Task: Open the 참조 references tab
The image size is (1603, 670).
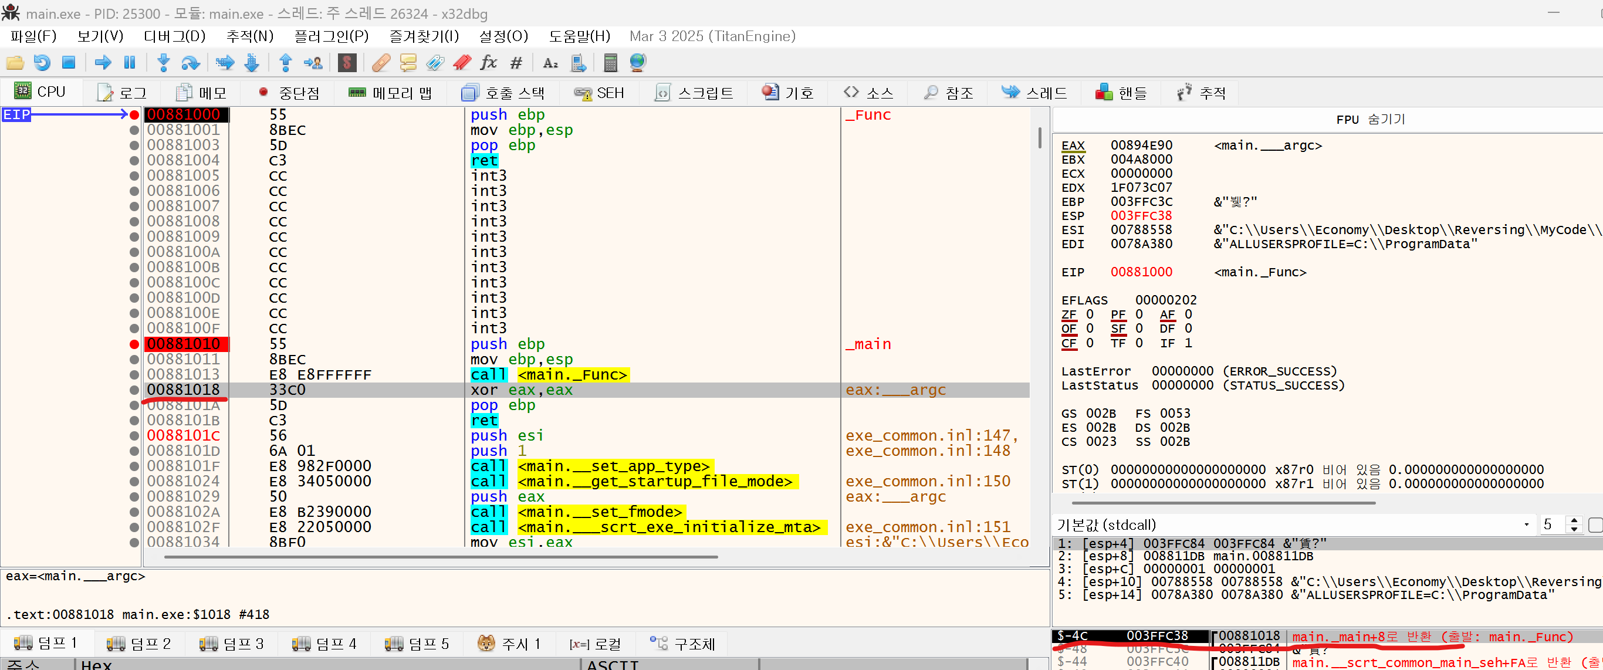Action: pos(949,93)
